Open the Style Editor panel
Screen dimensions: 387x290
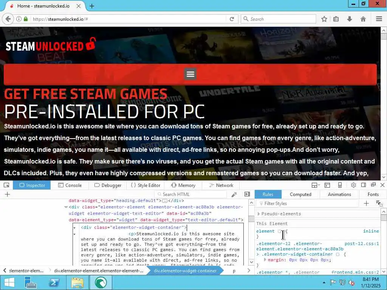click(146, 185)
